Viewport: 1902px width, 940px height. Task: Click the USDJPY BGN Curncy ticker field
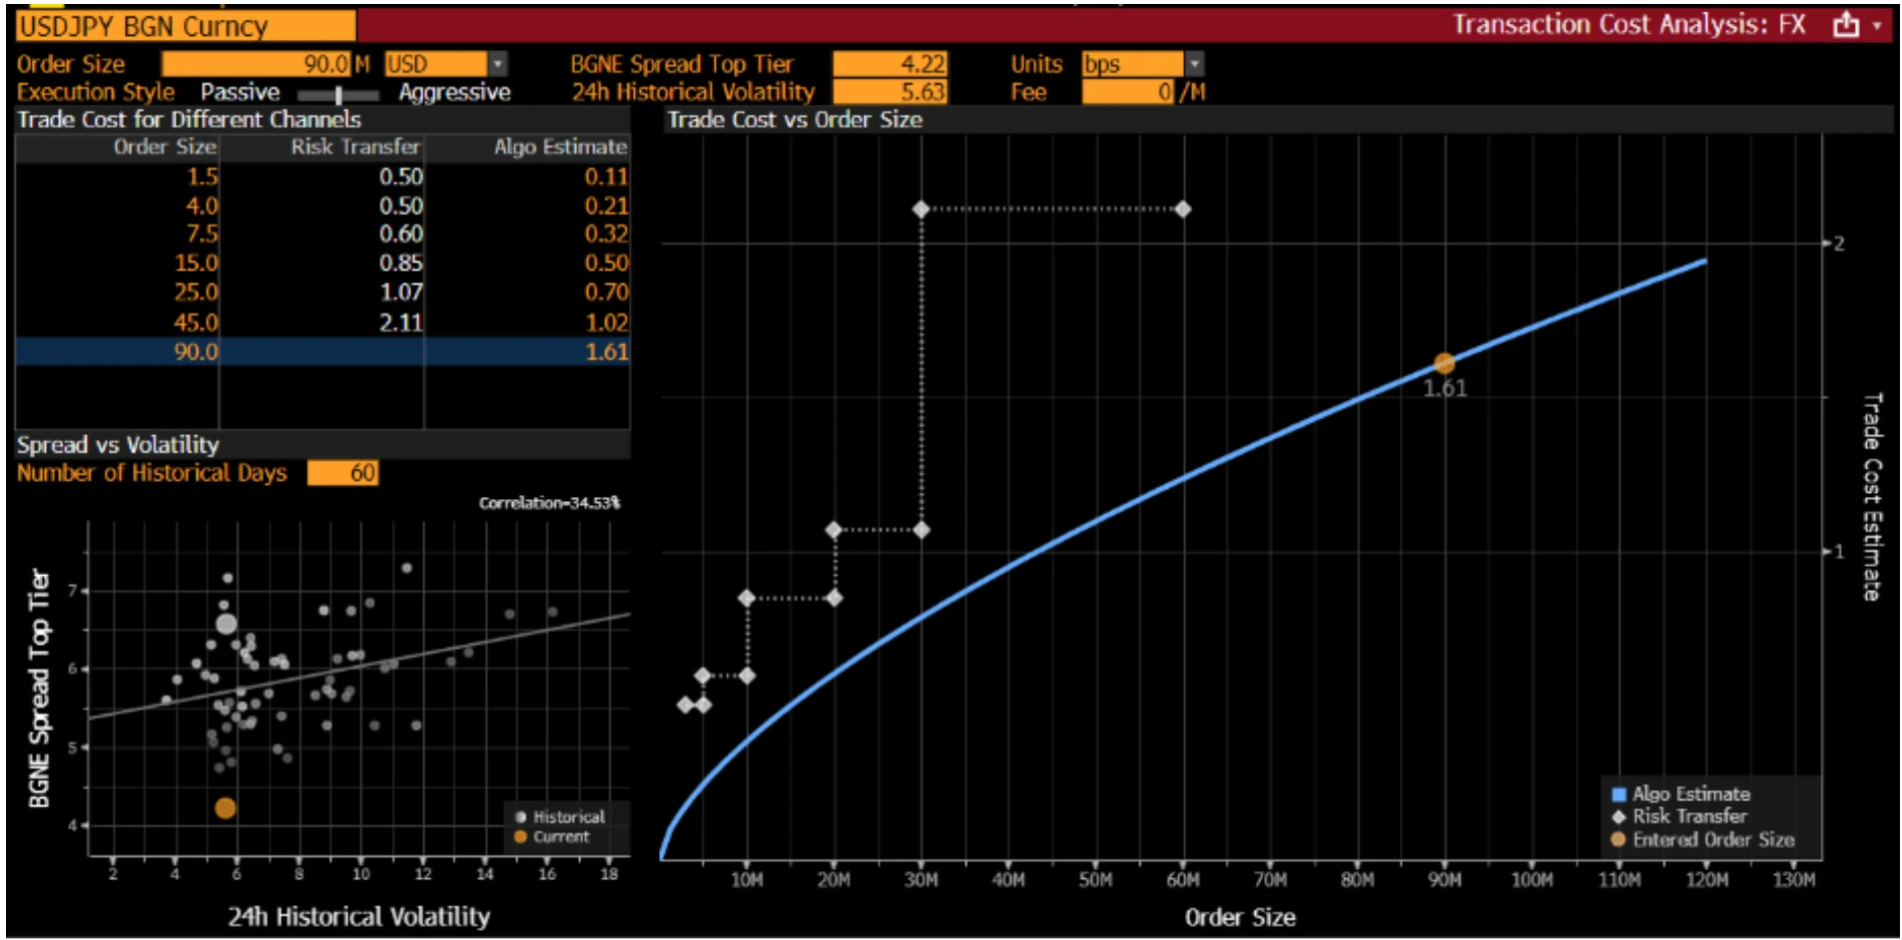(x=186, y=26)
